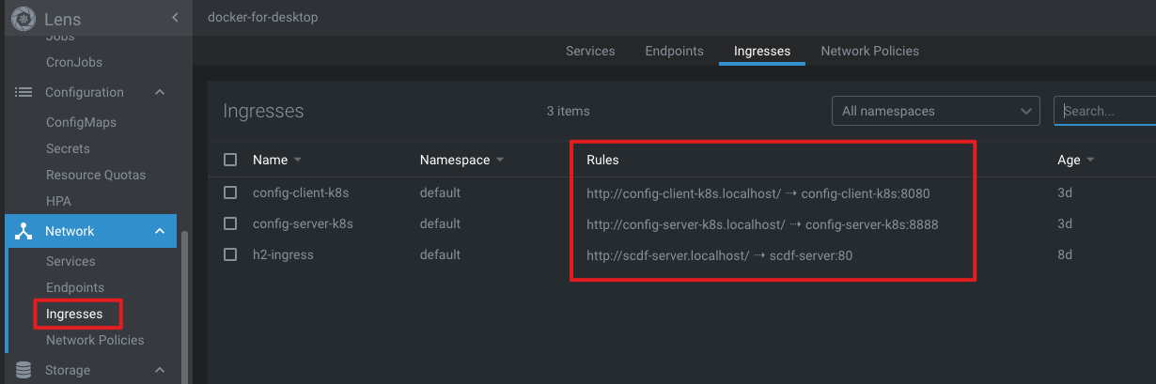Click the Network topology icon
1156x384 pixels.
coord(23,231)
